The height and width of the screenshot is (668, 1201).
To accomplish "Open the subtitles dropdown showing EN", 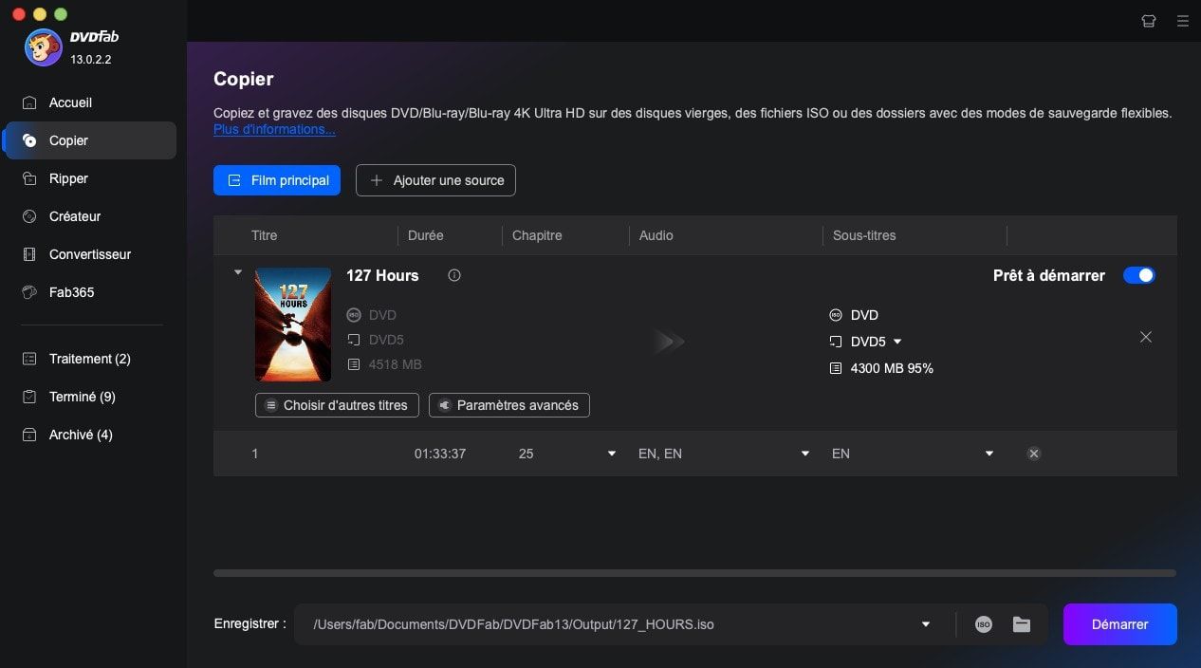I will [x=989, y=454].
